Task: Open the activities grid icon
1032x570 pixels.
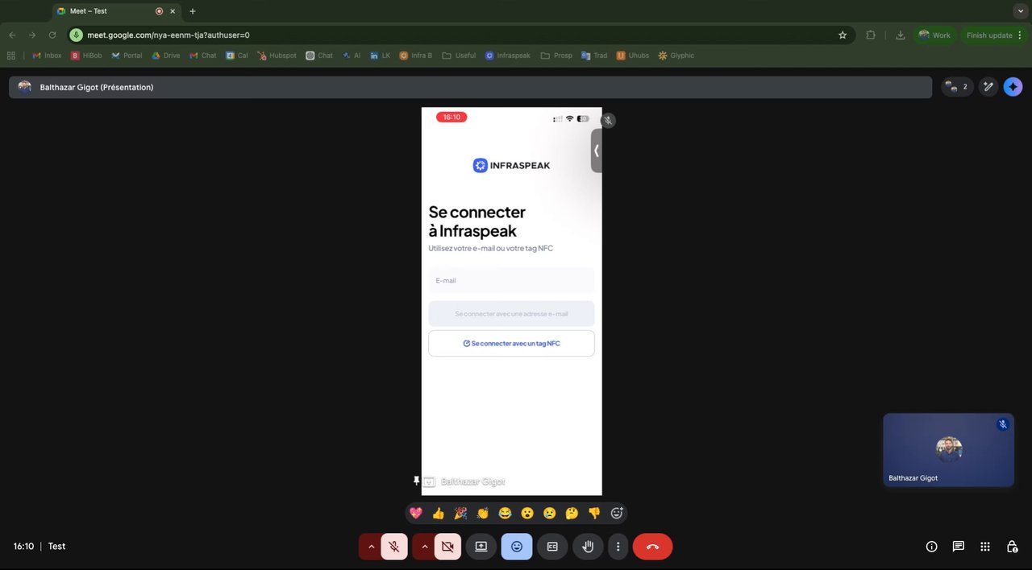Action: point(985,546)
